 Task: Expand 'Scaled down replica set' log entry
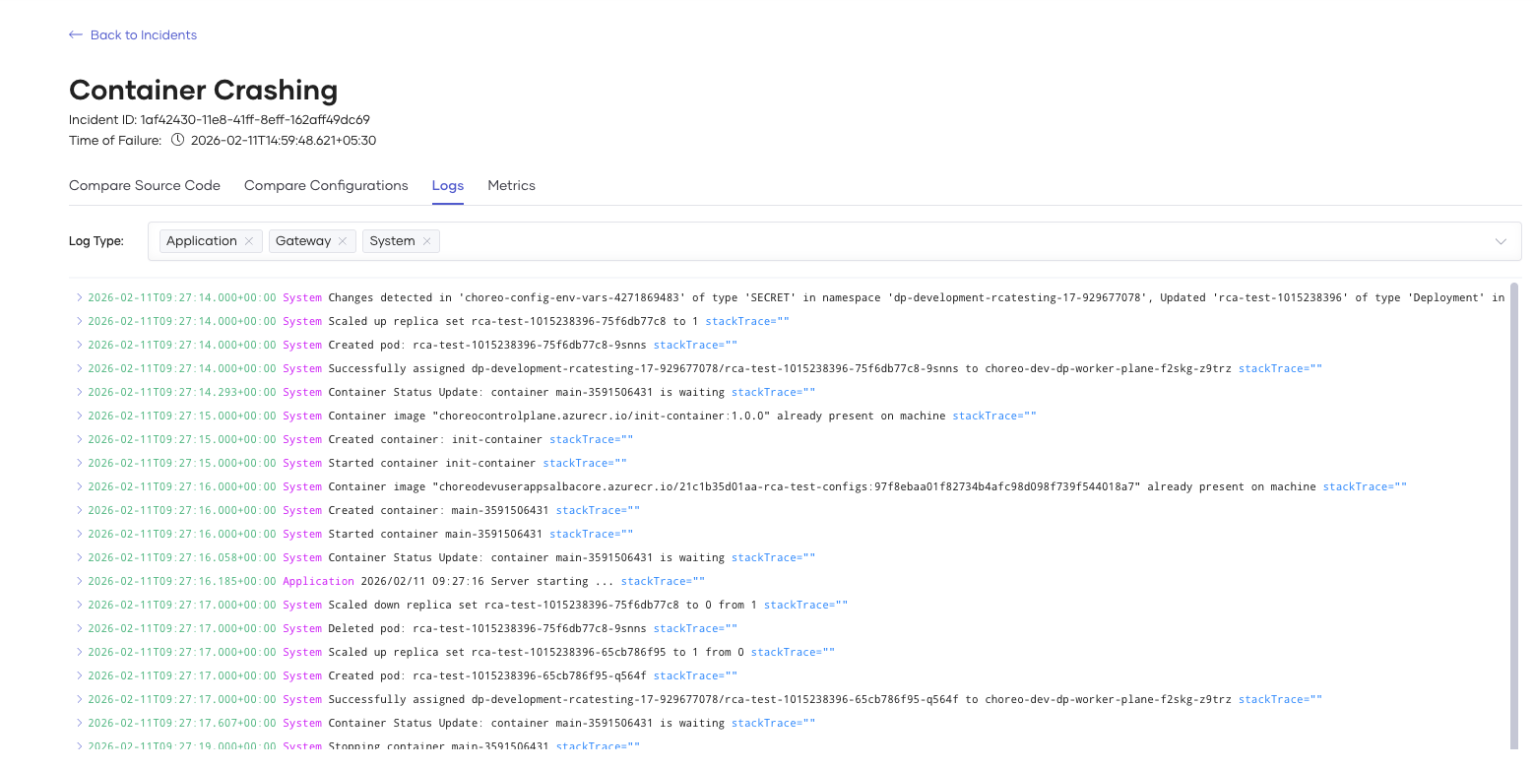point(79,605)
